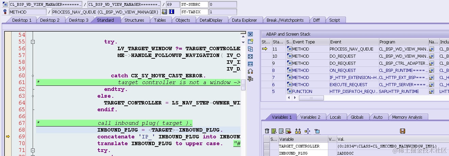
Task: Click navigation icon in ON_REQUEST stack row
Action: 432,71
